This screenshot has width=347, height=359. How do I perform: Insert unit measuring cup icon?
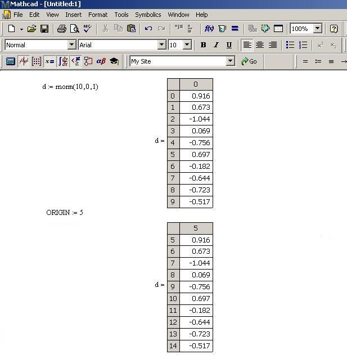222,29
